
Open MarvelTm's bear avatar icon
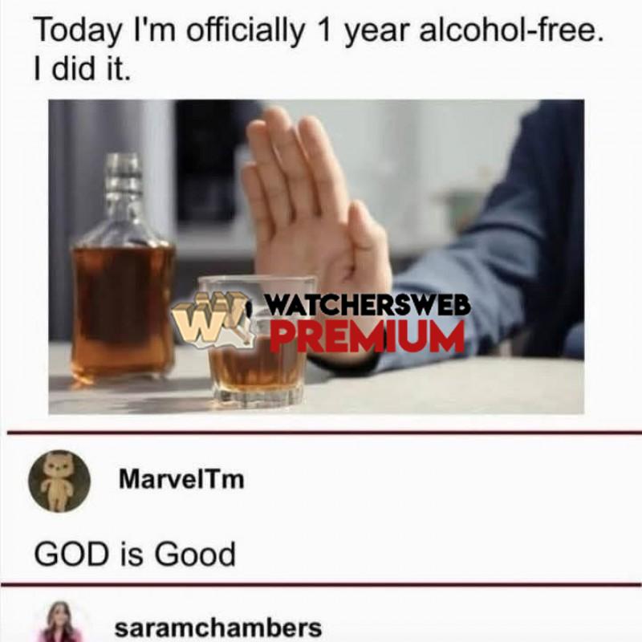pos(59,481)
